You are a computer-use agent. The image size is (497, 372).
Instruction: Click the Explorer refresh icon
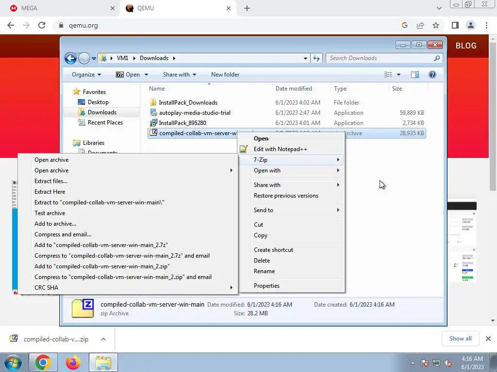click(316, 58)
